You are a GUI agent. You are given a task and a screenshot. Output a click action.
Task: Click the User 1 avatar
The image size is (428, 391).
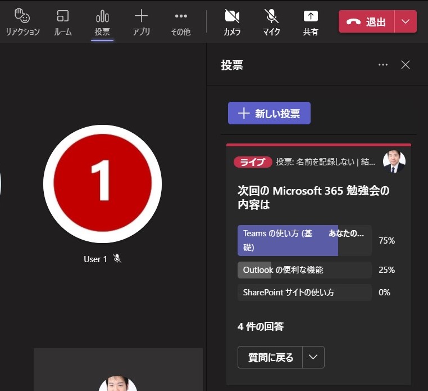pyautogui.click(x=102, y=184)
